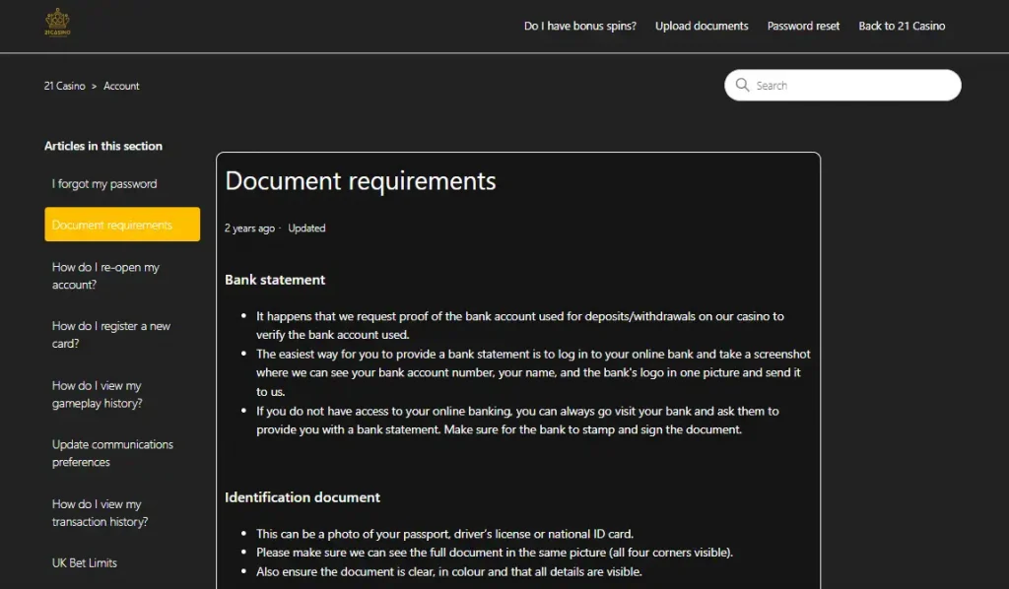The width and height of the screenshot is (1009, 589).
Task: Open 'How do I view my gameplay history?'
Action: pos(98,394)
